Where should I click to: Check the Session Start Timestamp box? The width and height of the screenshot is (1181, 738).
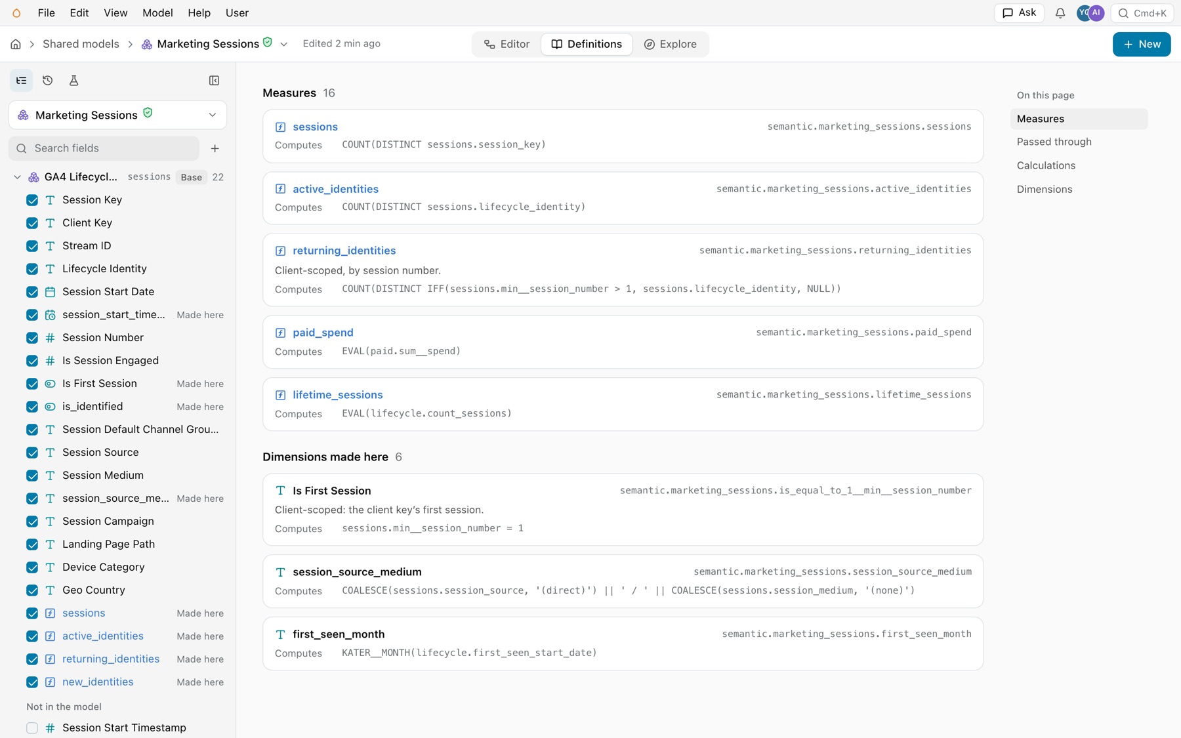click(x=32, y=728)
